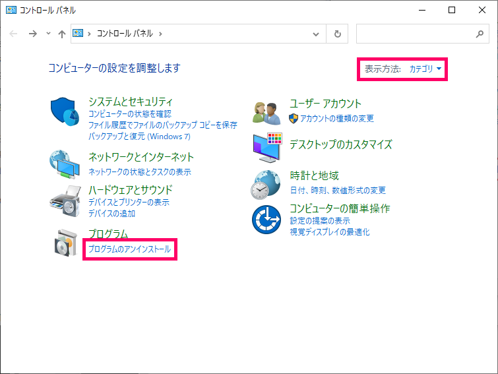Open デバイスとプリンターの表示 link
498x374 pixels.
(129, 203)
